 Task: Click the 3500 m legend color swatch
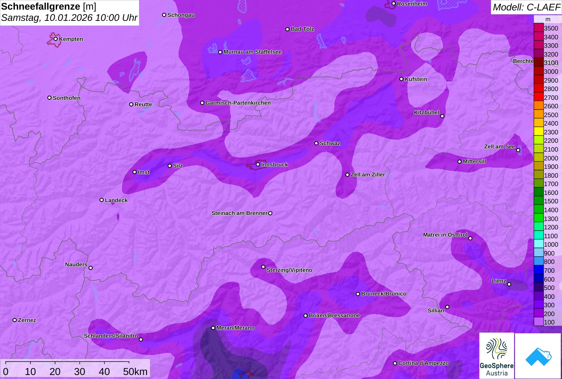[538, 28]
